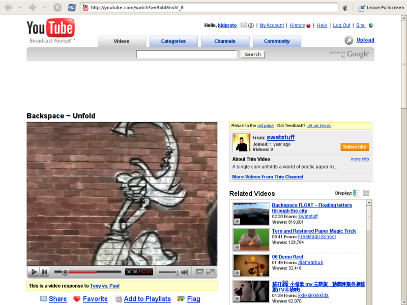Restart the video with the rewind button

click(x=45, y=272)
